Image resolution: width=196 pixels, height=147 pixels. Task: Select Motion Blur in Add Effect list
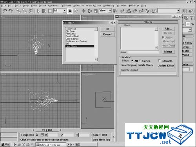point(80,29)
